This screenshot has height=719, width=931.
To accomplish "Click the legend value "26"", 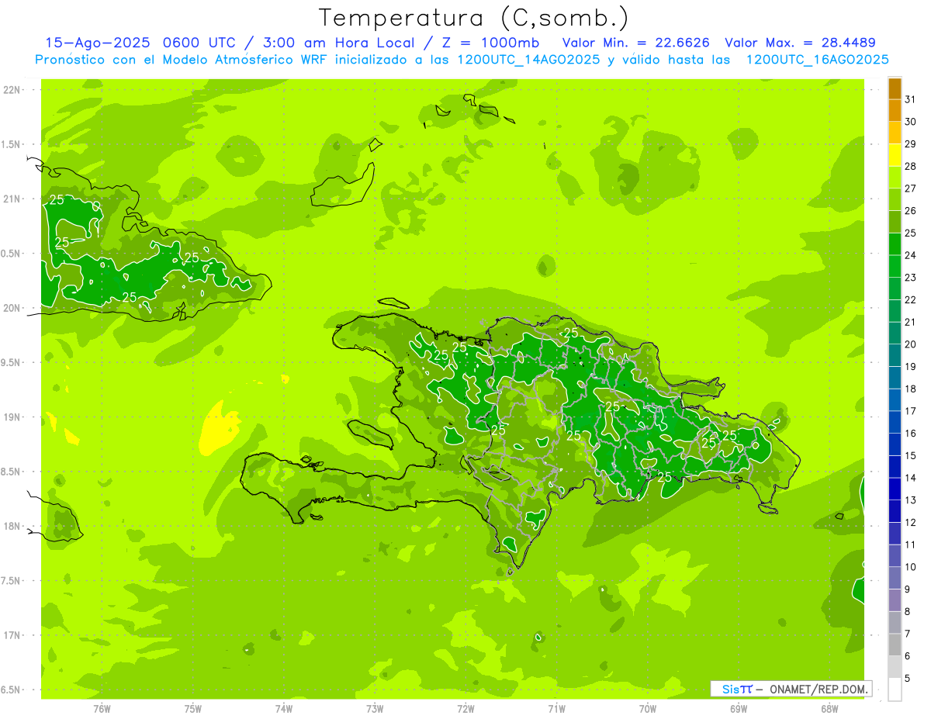I will pos(910,211).
